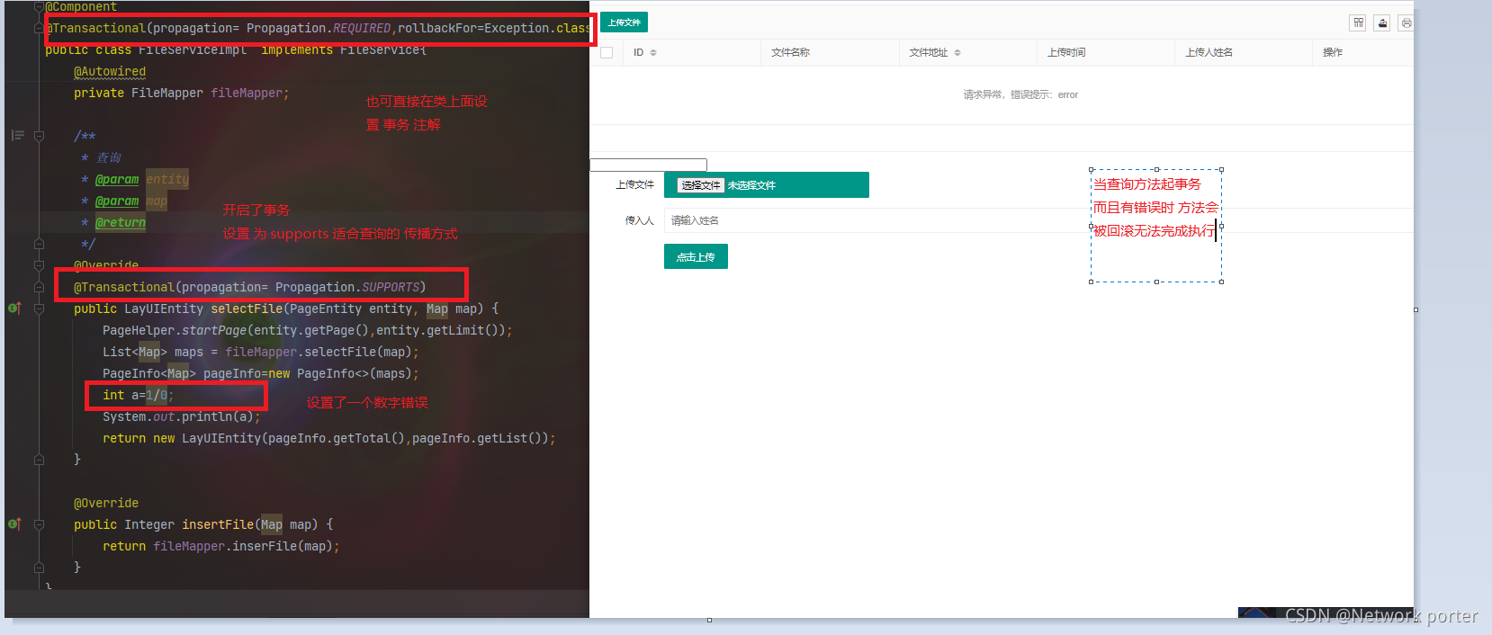1492x635 pixels.
Task: Place cursor on 'int a=1/0;' code line
Action: [138, 395]
